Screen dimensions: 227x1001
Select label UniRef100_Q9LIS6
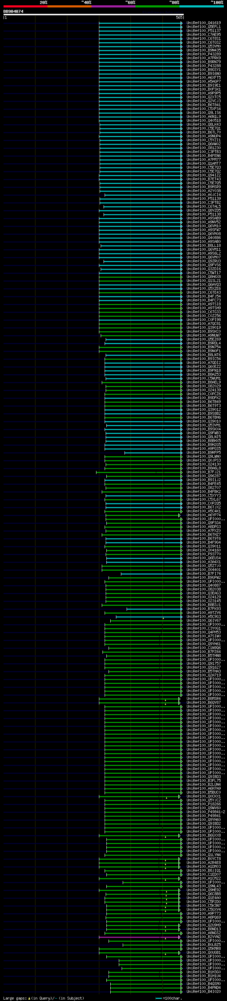[x=203, y=113]
